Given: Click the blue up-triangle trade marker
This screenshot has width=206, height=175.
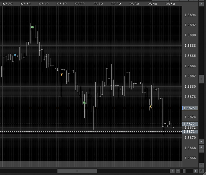Looking at the screenshot, I should pyautogui.click(x=15, y=55).
